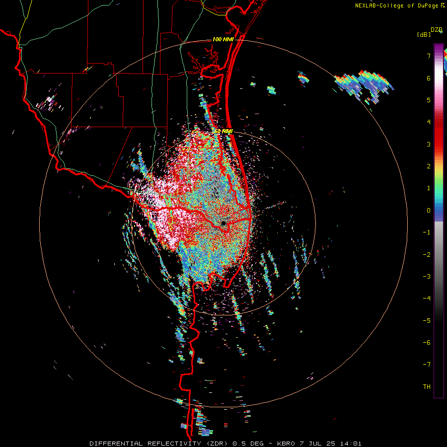The height and width of the screenshot is (447, 447).
Task: Click the KBRO station identifier in caption
Action: pos(287,444)
